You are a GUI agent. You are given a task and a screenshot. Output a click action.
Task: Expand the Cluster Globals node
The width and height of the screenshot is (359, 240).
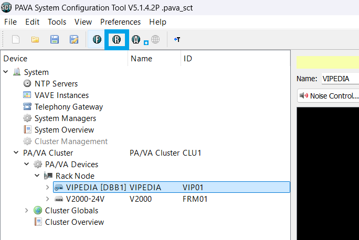pyautogui.click(x=27, y=210)
